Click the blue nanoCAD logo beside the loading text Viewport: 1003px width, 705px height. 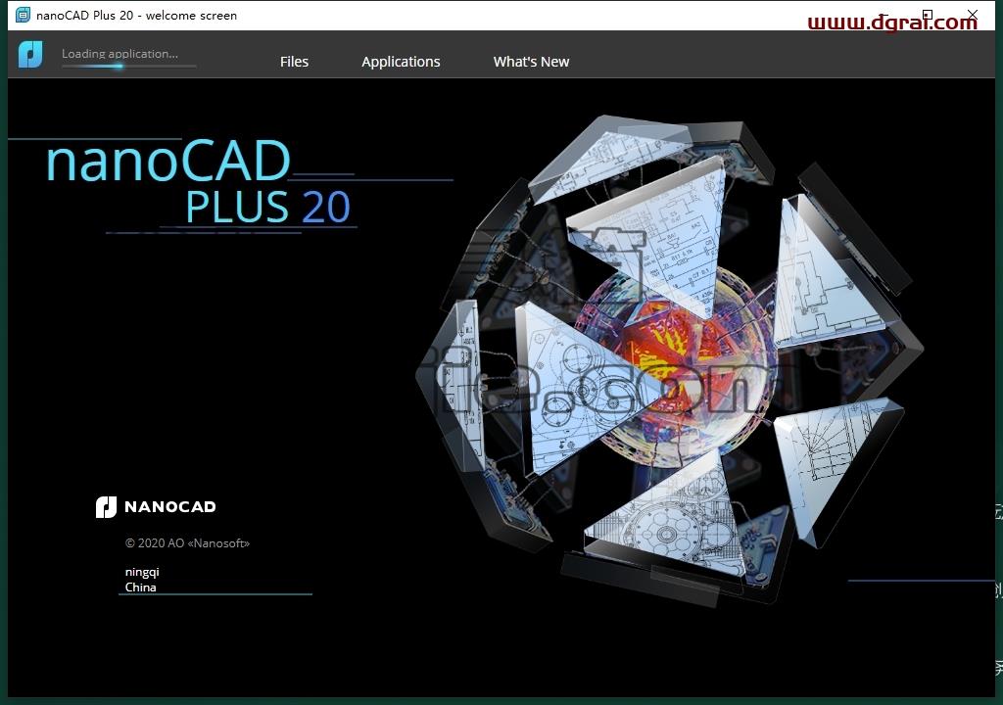(30, 55)
